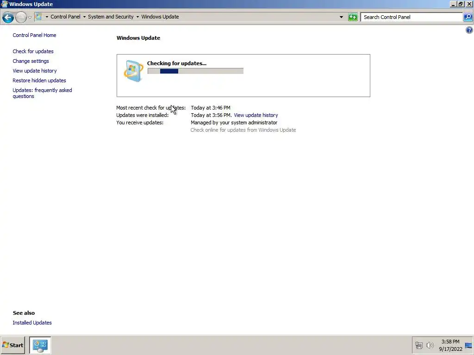474x355 pixels.
Task: Click Check for updates link
Action: [x=33, y=51]
